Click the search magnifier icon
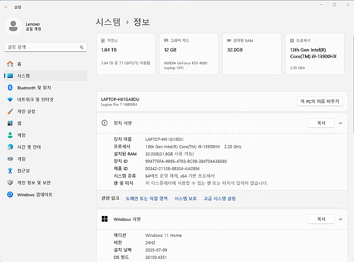Viewport: 354px width, 262px height. (x=81, y=47)
